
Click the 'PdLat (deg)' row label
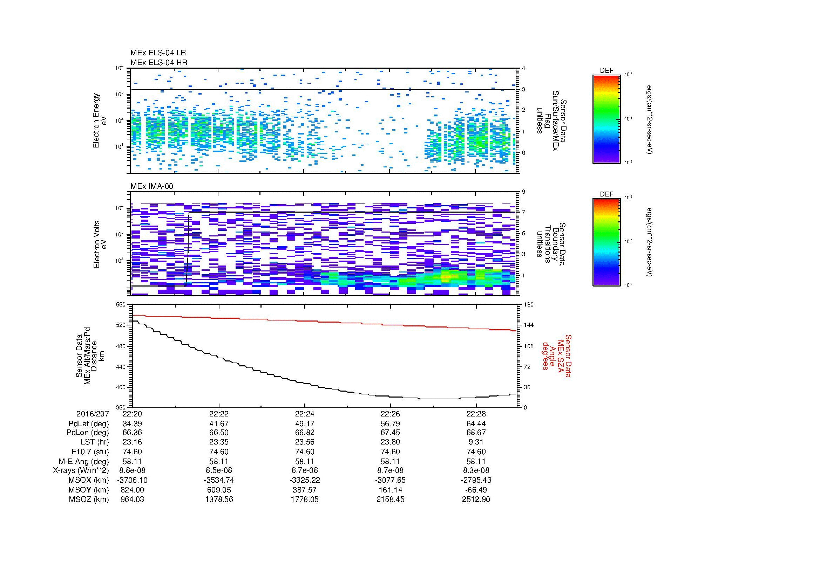click(89, 424)
